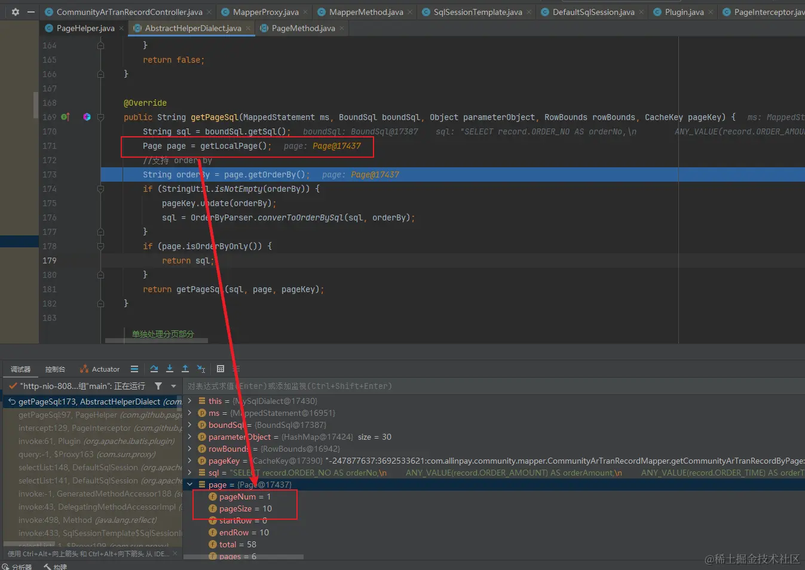Switch to the PageHelper.java tab
Viewport: 805px width, 570px height.
pos(85,28)
